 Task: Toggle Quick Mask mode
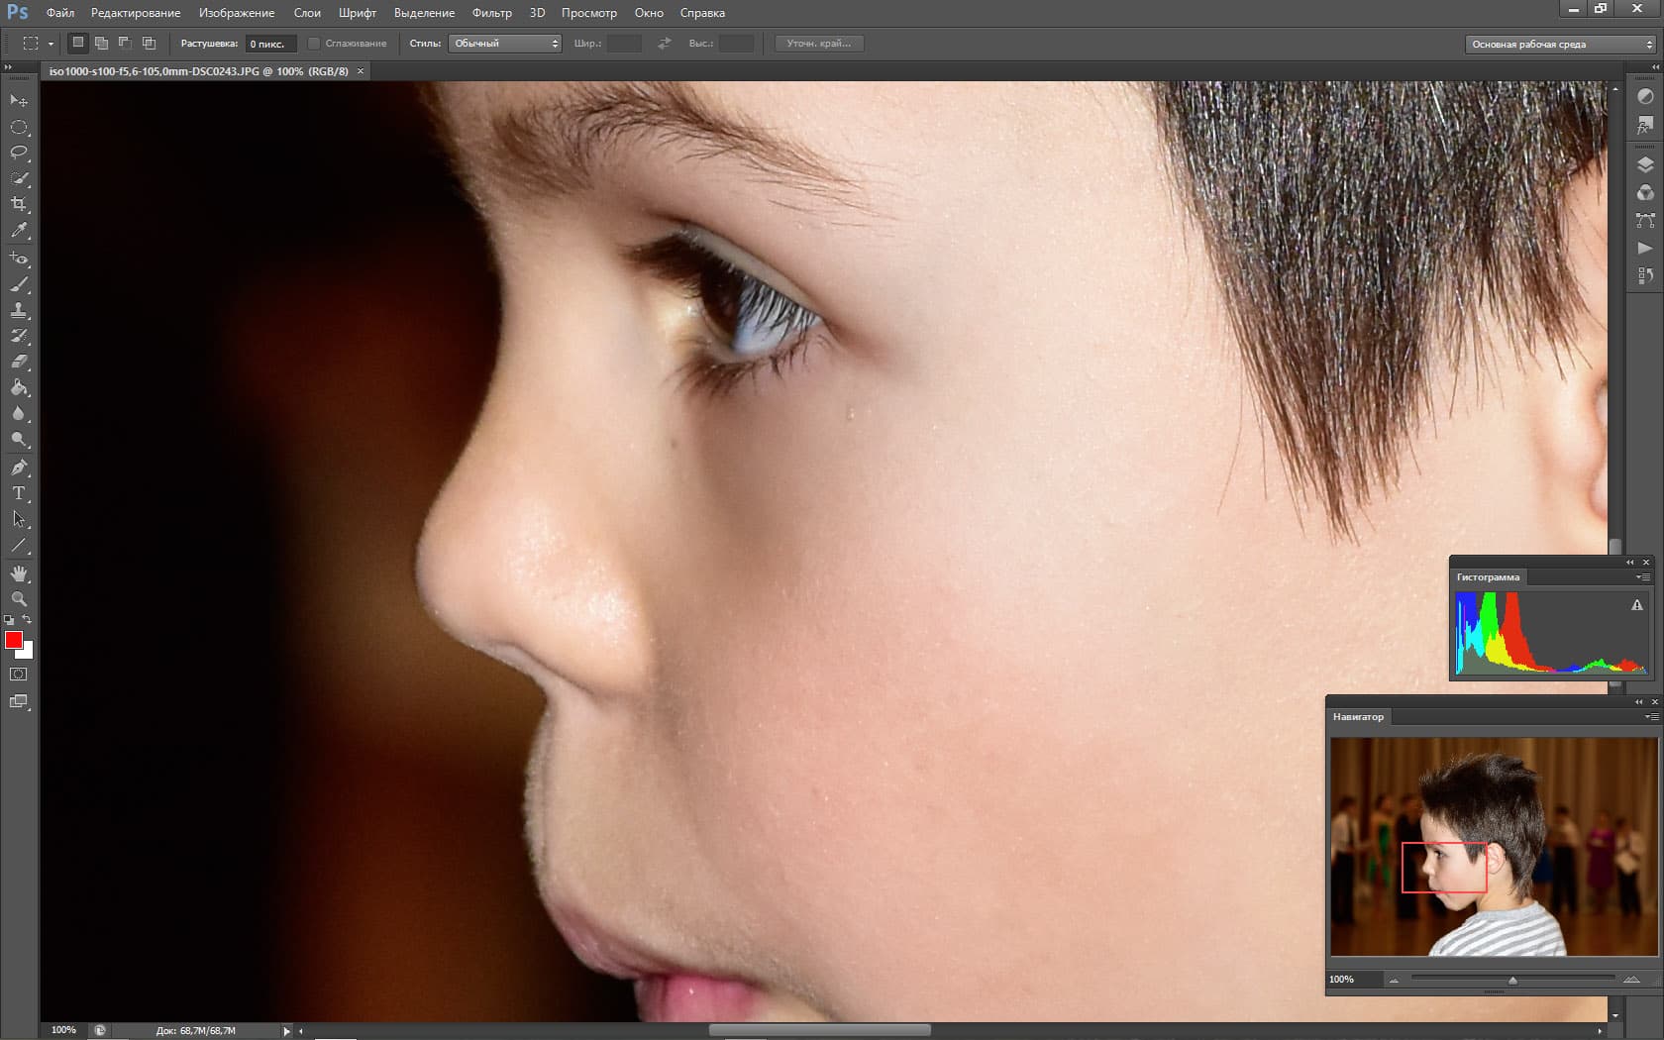point(19,675)
